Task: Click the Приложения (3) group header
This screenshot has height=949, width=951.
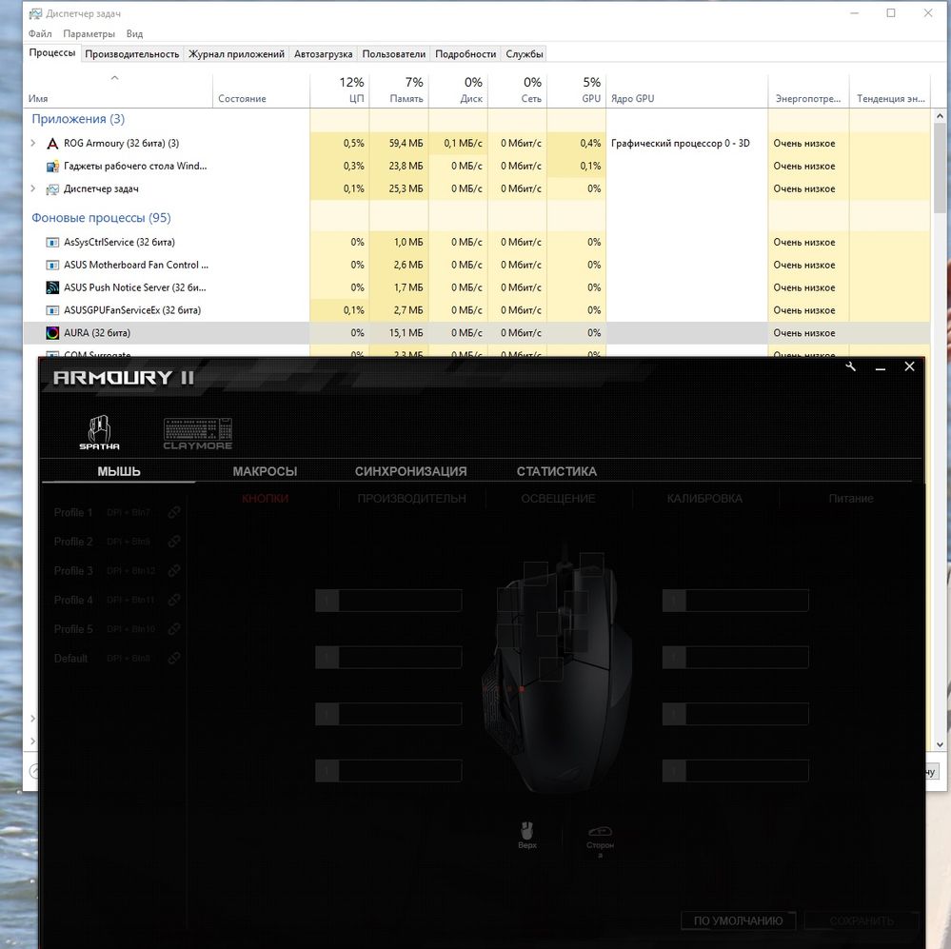Action: click(78, 119)
